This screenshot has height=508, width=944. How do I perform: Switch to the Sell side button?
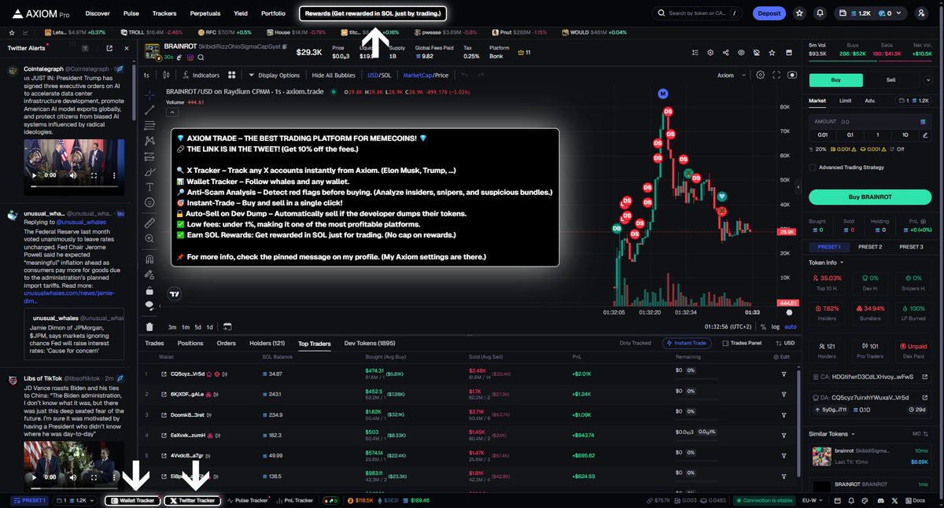click(x=891, y=80)
